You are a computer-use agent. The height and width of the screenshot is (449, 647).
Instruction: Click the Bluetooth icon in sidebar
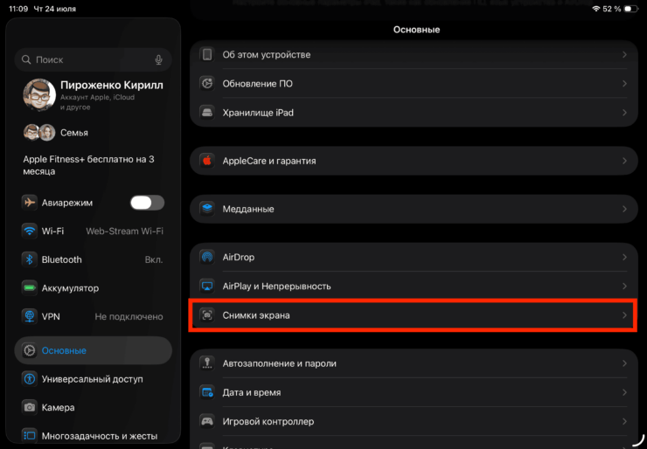click(x=29, y=259)
